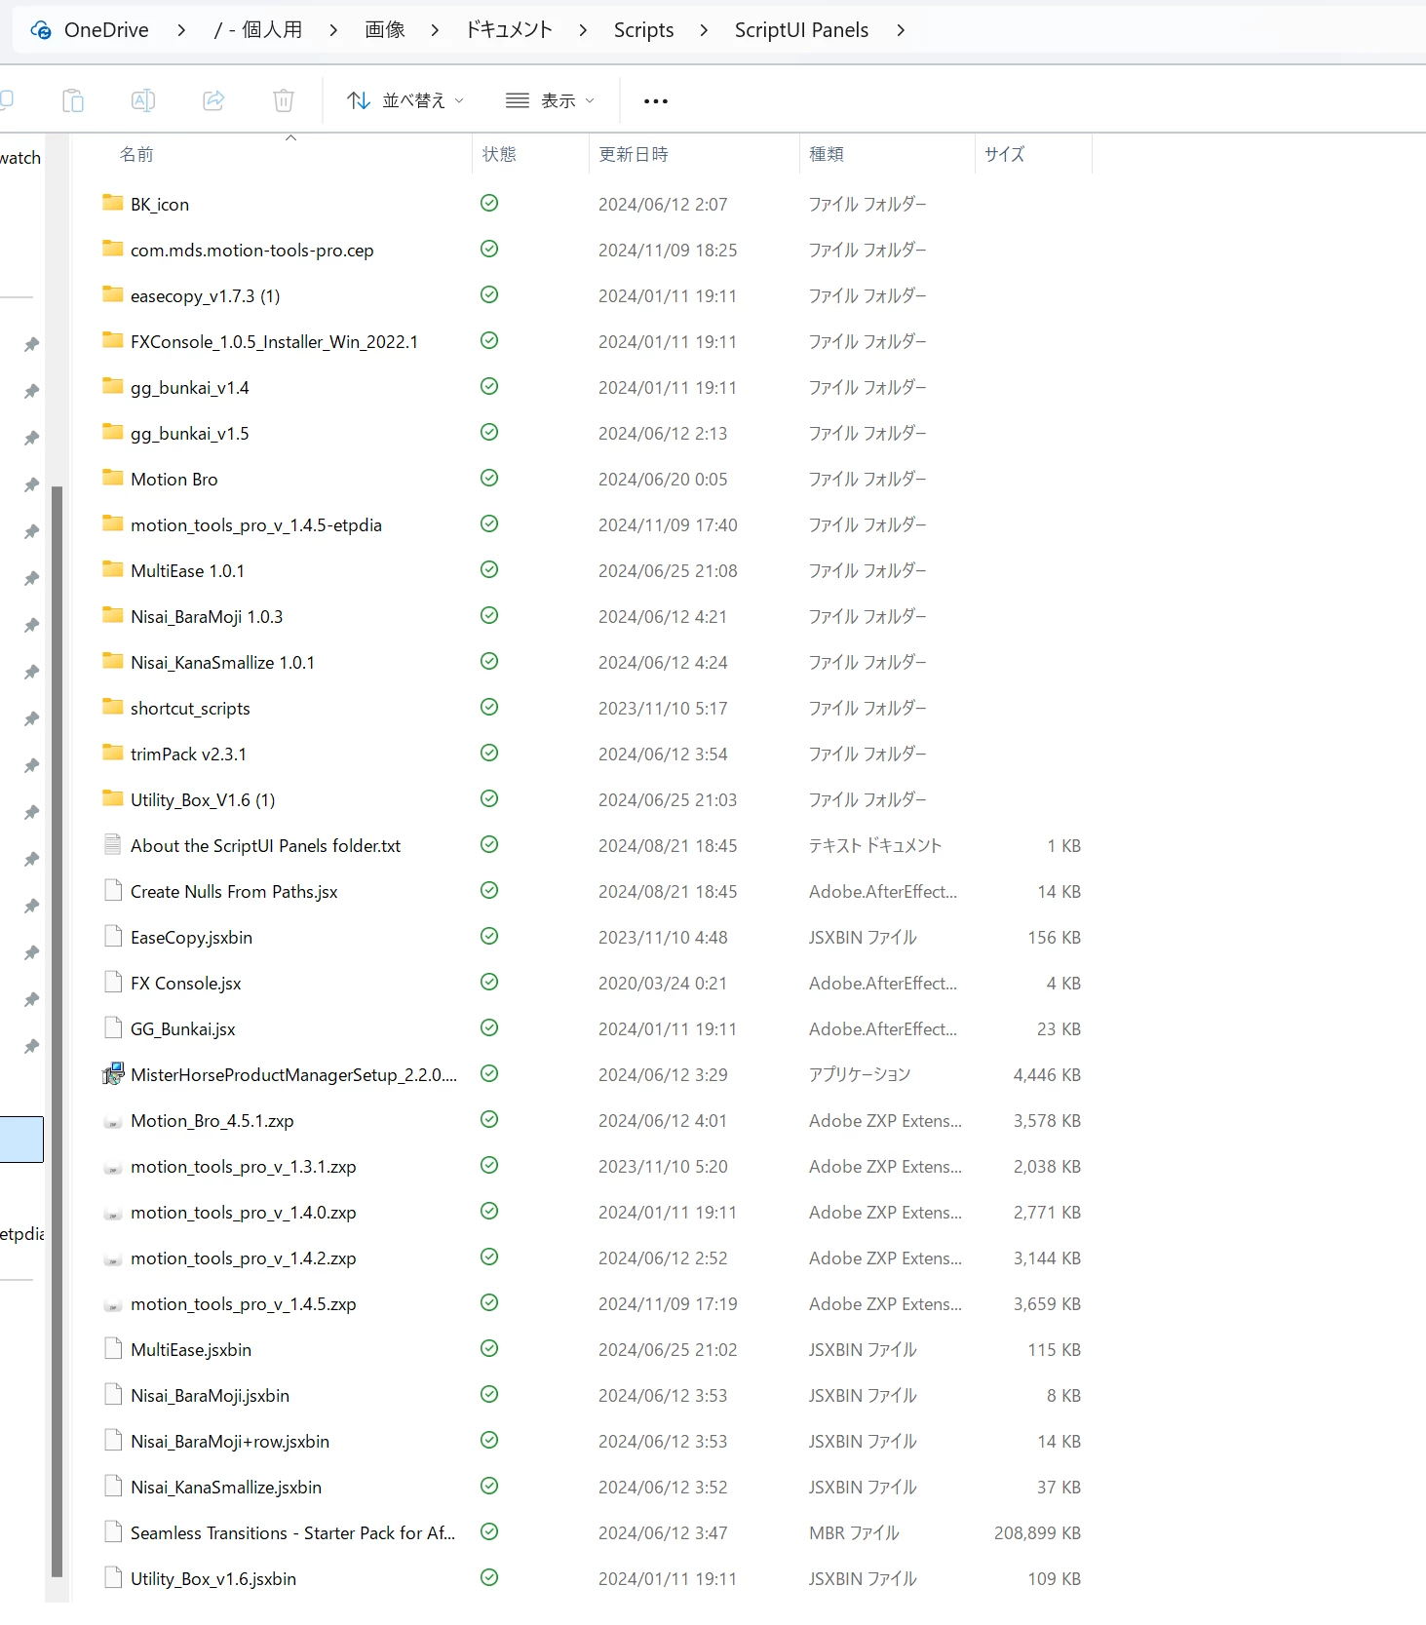Screen dimensions: 1426x1625
Task: Expand chevron after Scripts in breadcrumb
Action: point(704,30)
